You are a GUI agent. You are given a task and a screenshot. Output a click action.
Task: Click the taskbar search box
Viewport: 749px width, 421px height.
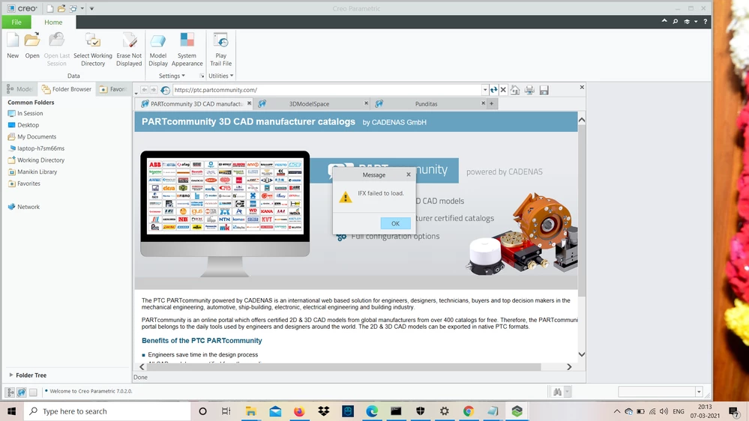click(107, 411)
